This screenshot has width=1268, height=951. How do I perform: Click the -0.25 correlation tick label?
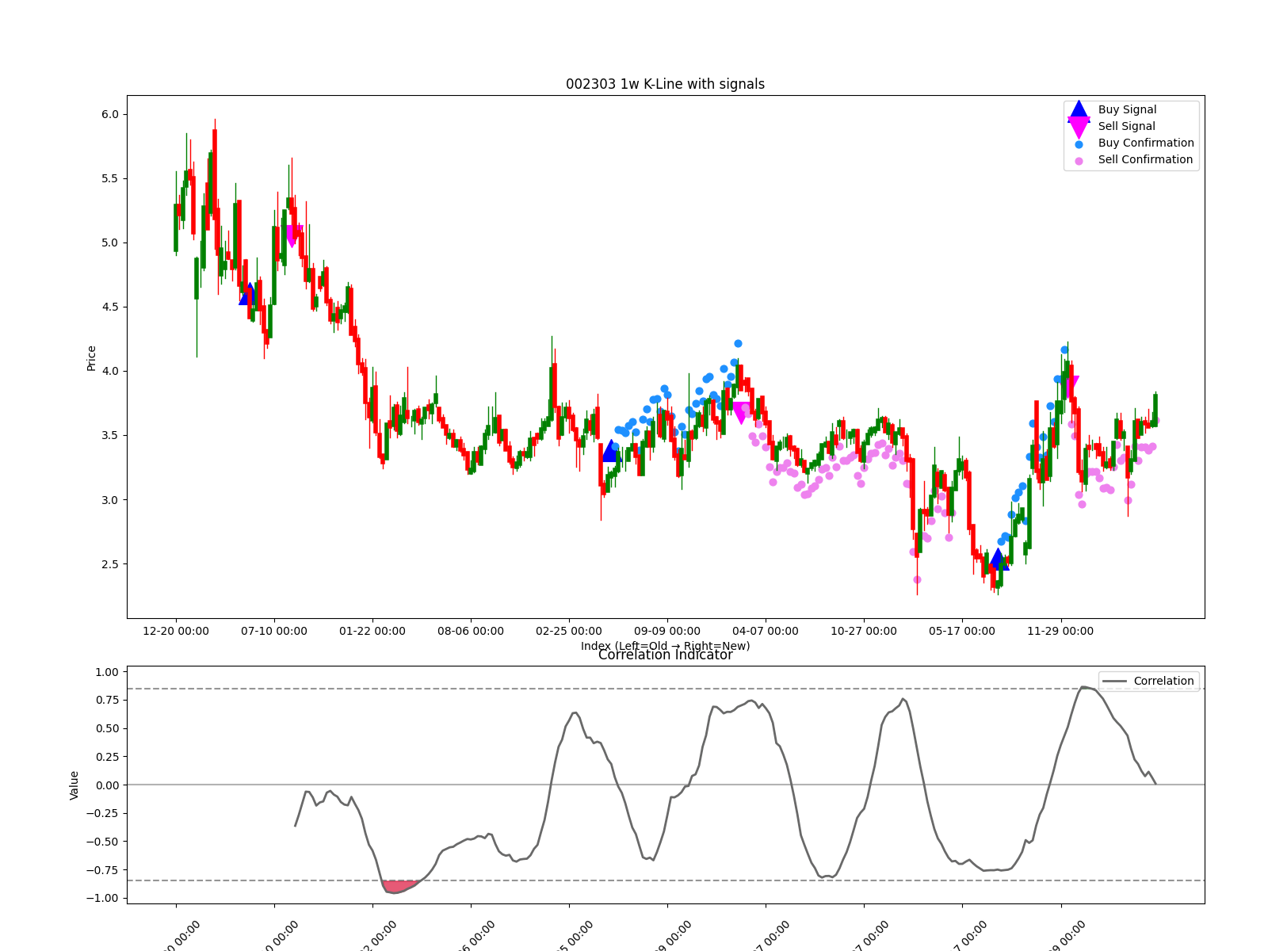tap(103, 814)
